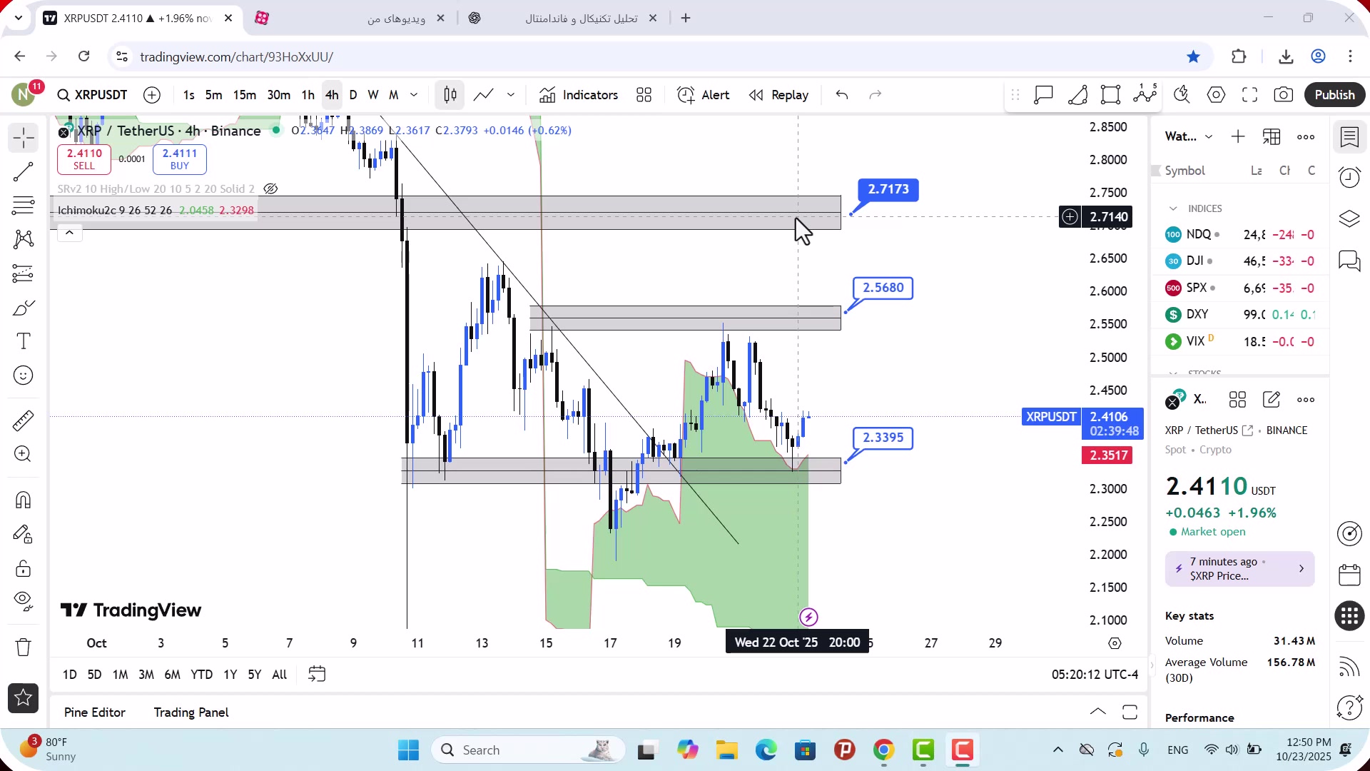
Task: Activate the zoom in tool
Action: click(x=24, y=454)
